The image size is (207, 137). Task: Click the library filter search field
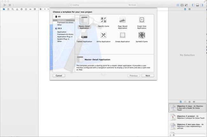click(x=189, y=135)
